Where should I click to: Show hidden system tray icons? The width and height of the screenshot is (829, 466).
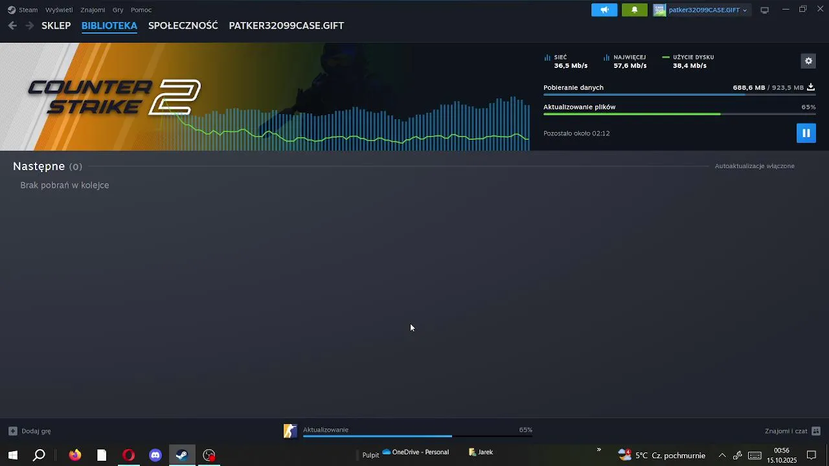click(x=722, y=455)
